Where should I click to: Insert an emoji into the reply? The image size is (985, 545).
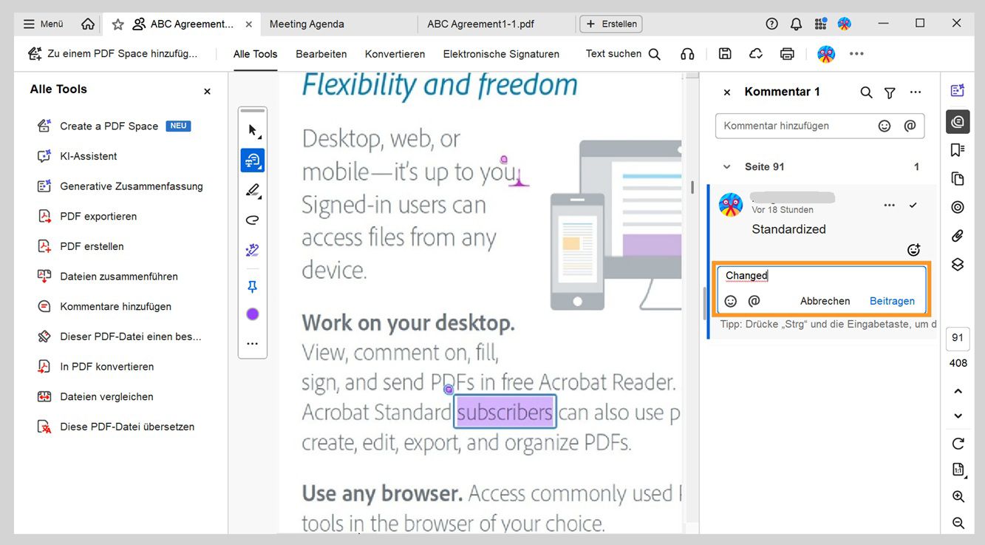click(x=731, y=301)
